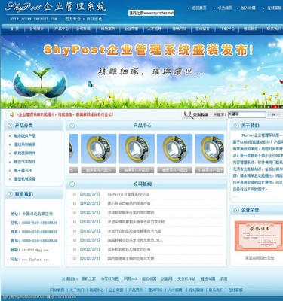Click 设为首页 link in the header

pos(225,8)
